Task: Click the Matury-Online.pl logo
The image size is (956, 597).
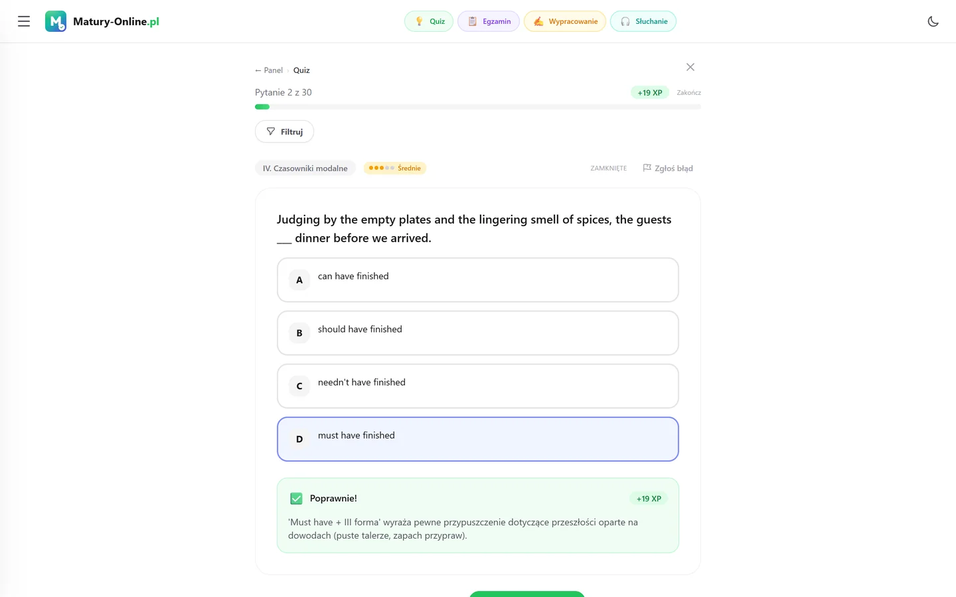Action: [102, 21]
